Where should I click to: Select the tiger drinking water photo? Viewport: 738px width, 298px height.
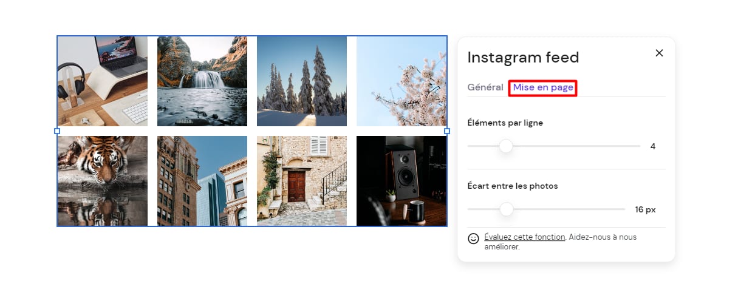(x=103, y=181)
